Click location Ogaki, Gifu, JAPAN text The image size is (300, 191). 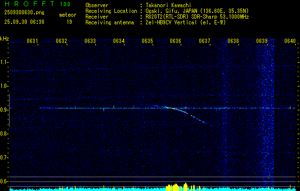(197, 11)
